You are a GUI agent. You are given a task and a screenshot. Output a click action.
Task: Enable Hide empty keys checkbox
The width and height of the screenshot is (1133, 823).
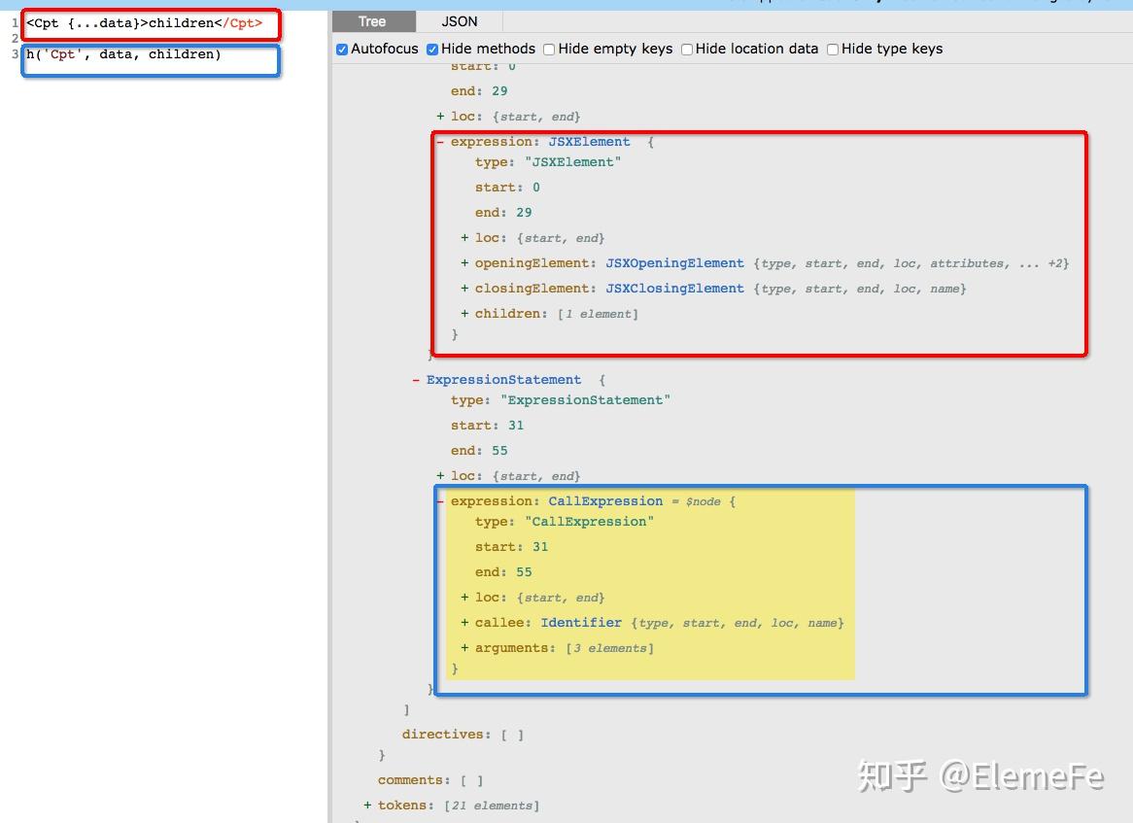549,50
